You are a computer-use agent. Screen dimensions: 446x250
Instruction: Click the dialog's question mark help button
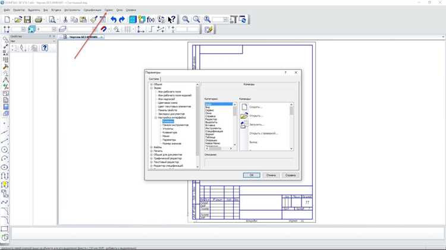click(x=285, y=72)
